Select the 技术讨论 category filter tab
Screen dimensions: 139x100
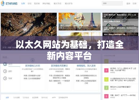[x=44, y=98]
